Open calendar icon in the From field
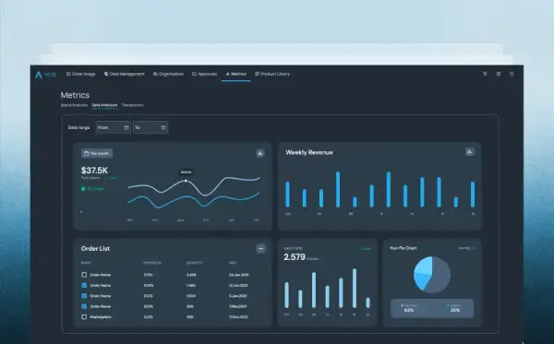This screenshot has width=554, height=344. tap(126, 127)
